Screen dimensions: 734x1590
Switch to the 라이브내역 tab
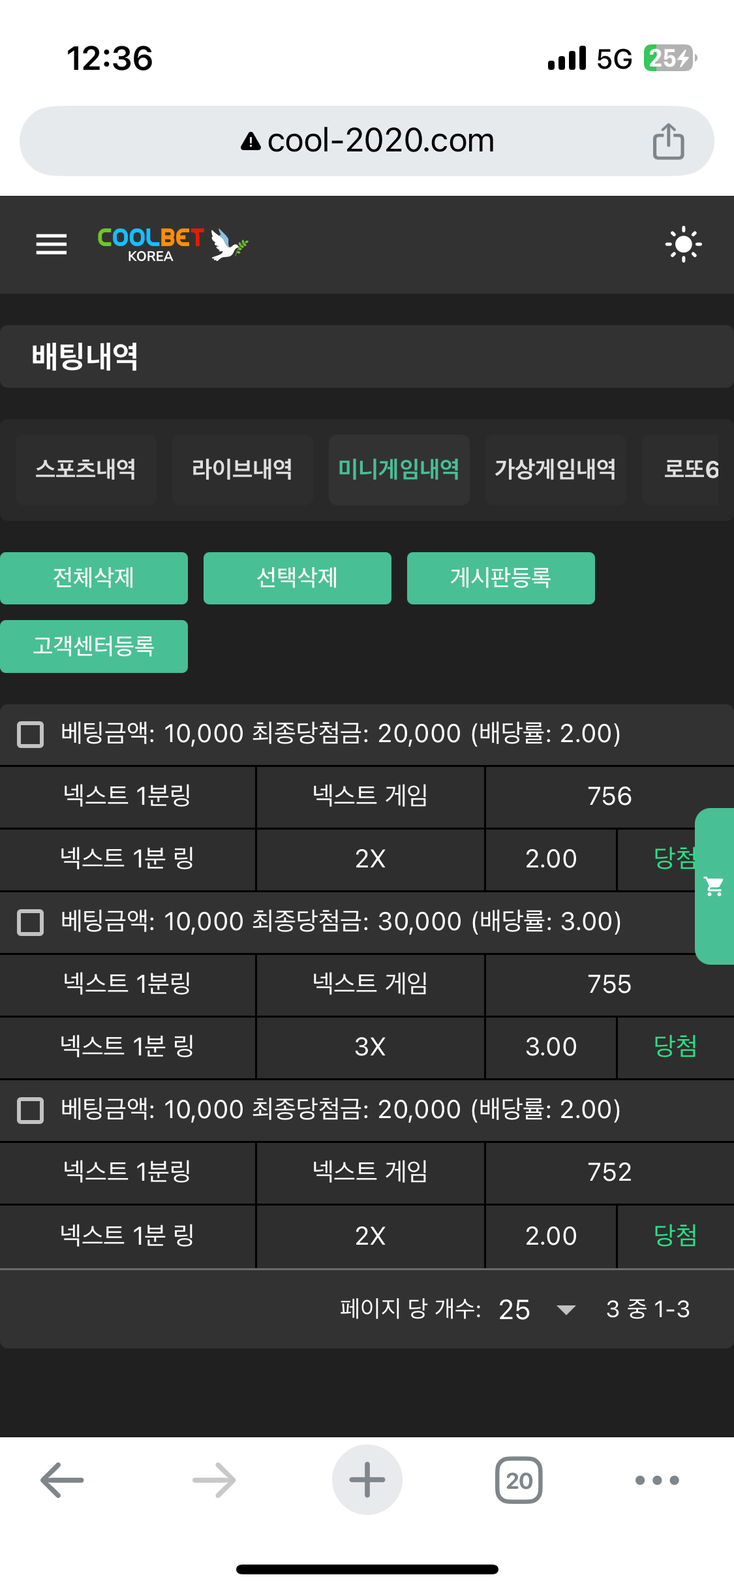click(x=242, y=469)
